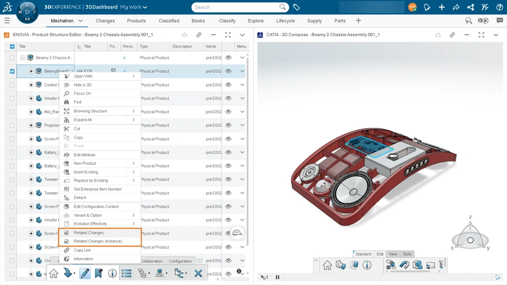Viewport: 507px width, 285px height.
Task: Expand the BeemyBoard tree node
Action: pyautogui.click(x=31, y=71)
